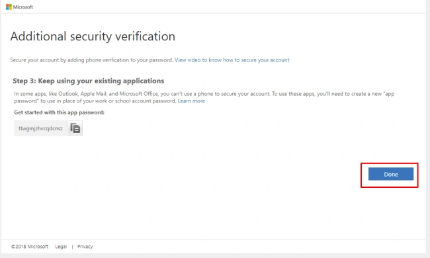Select the app password field ttwgmjzhvcqdcnsz
The width and height of the screenshot is (430, 258).
[x=40, y=128]
